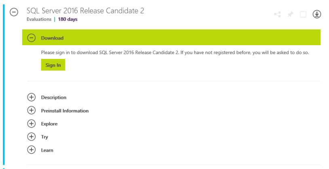The image size is (329, 169).
Task: Click the SQL Server 2016 Release Candidate 2 title
Action: click(x=85, y=11)
